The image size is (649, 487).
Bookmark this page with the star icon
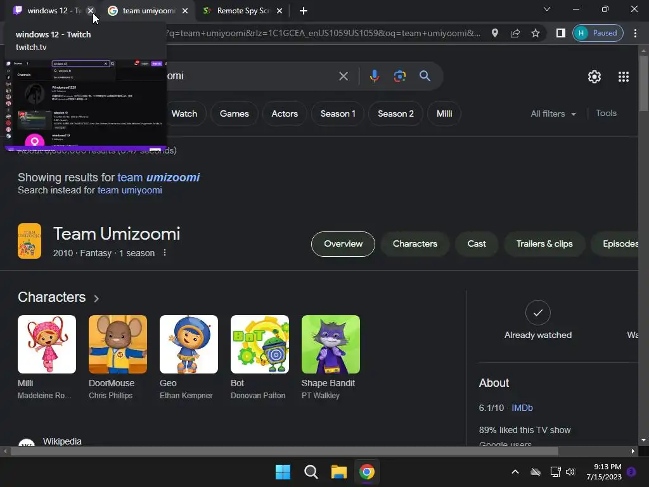536,33
